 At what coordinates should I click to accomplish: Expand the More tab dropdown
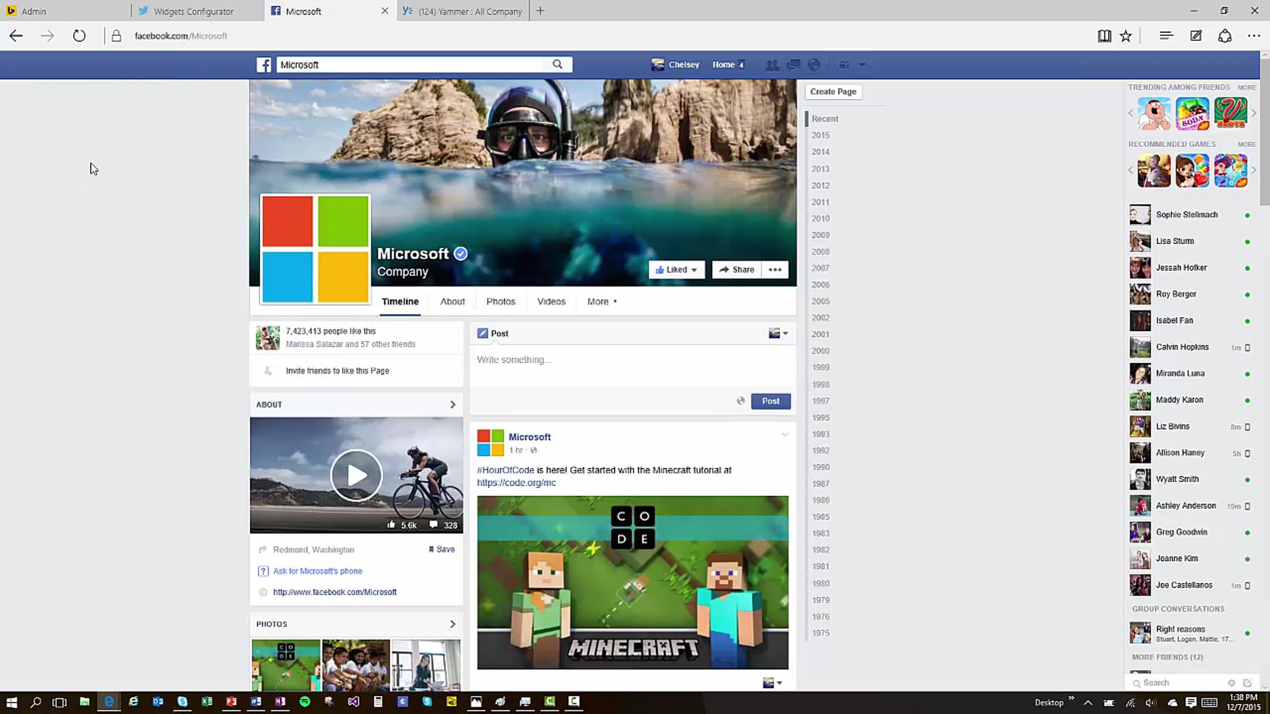pos(602,301)
